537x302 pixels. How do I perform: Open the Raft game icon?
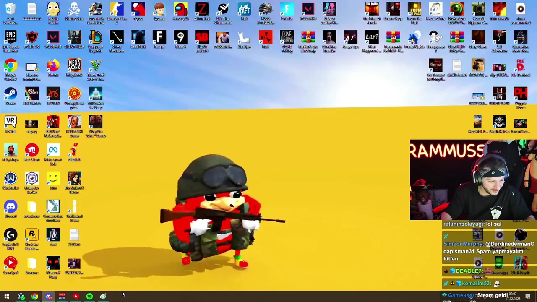[x=244, y=11]
